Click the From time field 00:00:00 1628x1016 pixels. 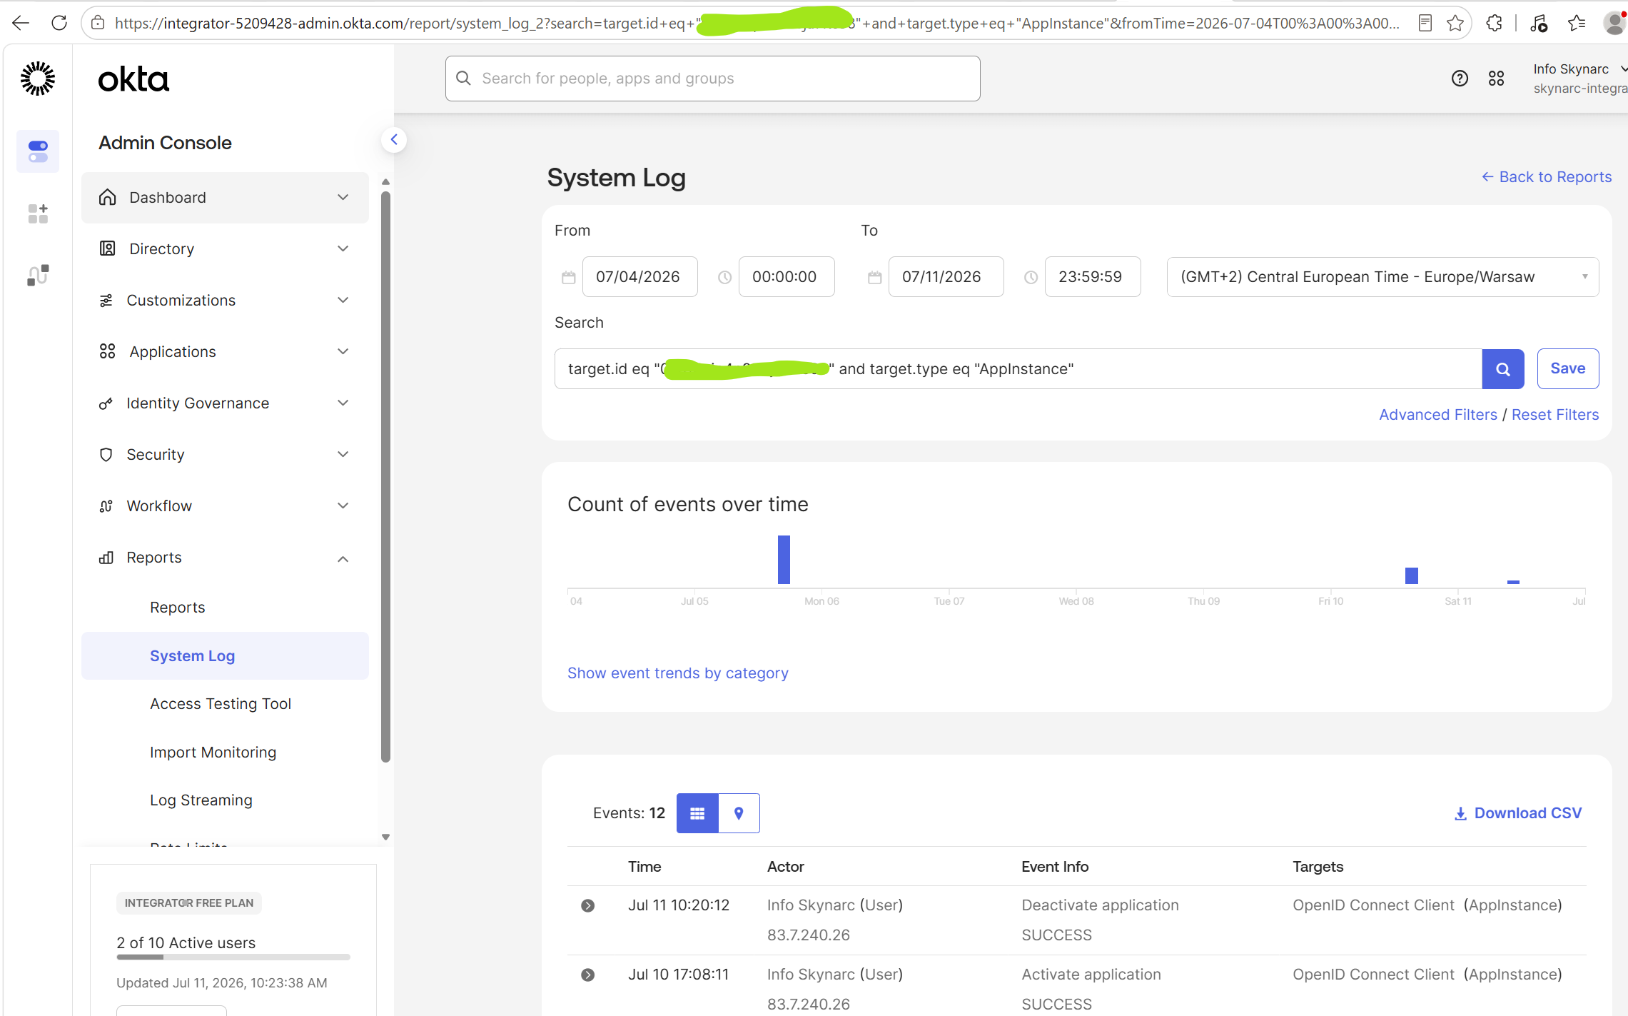coord(787,277)
